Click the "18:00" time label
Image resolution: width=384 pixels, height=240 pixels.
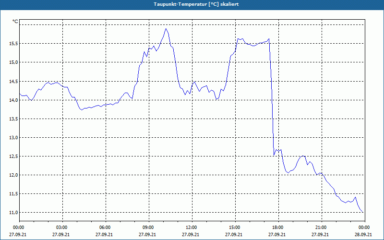tap(278, 228)
